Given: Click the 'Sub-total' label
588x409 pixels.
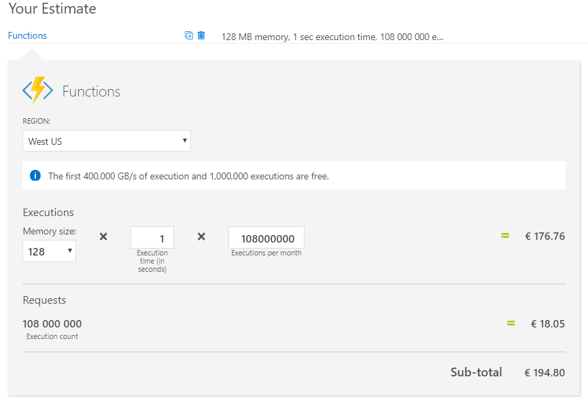Looking at the screenshot, I should (x=477, y=372).
